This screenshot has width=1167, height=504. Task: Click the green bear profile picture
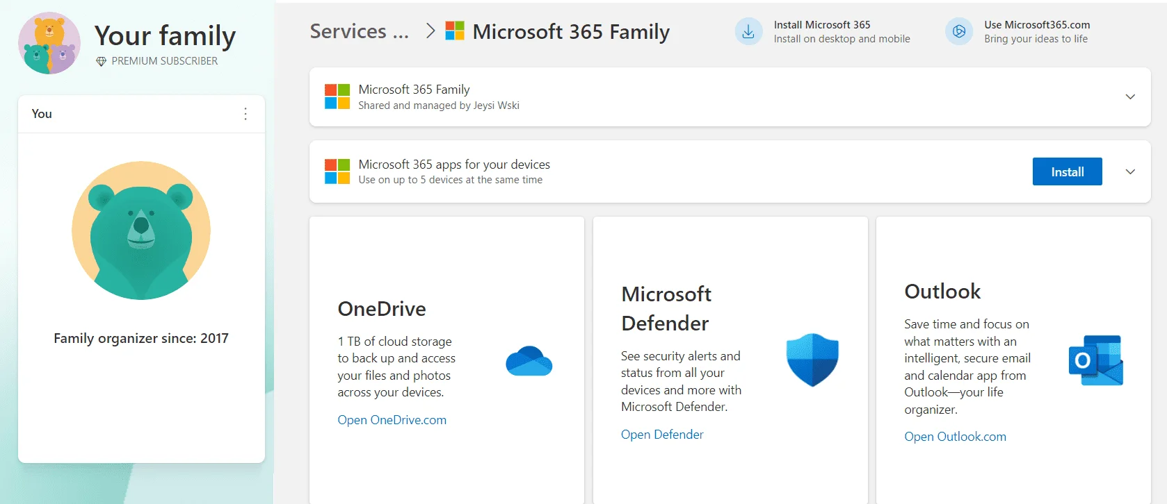coord(141,230)
